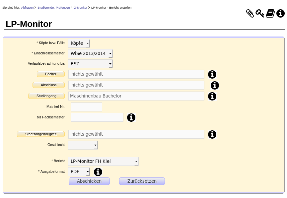Click the Abschluss 'nichts gewählt' field

click(136, 85)
